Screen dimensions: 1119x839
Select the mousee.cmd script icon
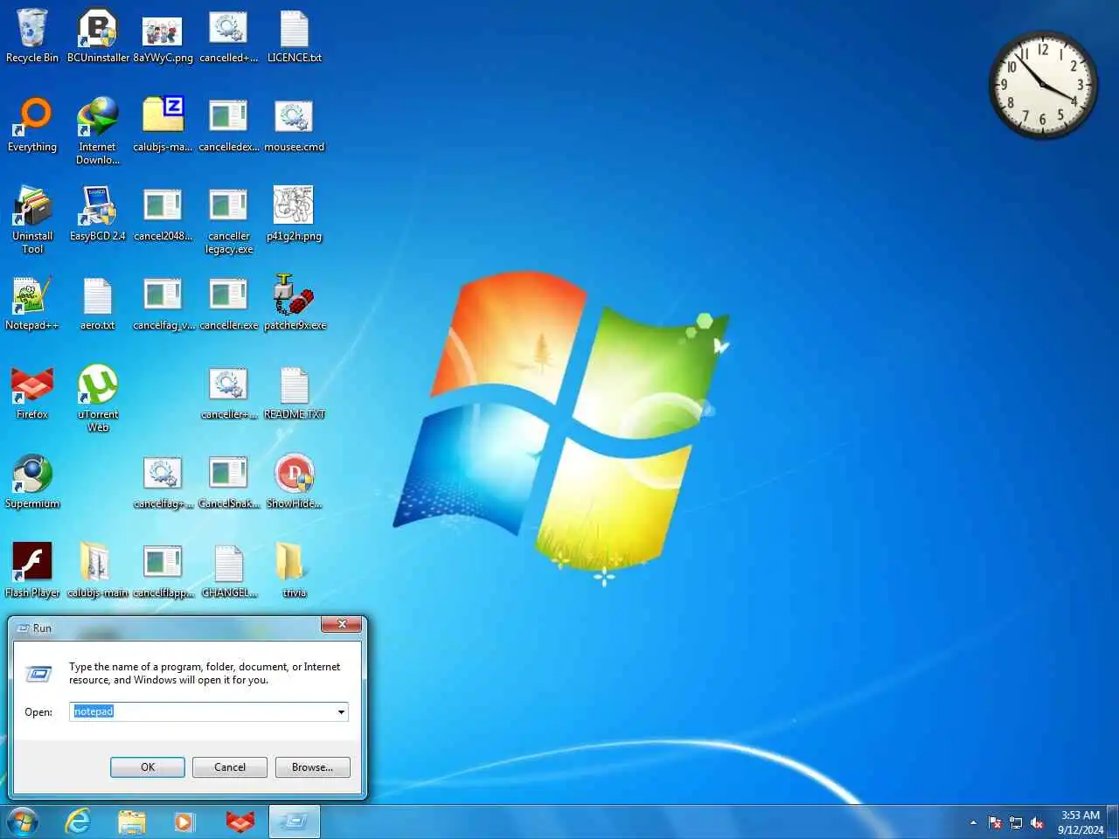tap(295, 126)
